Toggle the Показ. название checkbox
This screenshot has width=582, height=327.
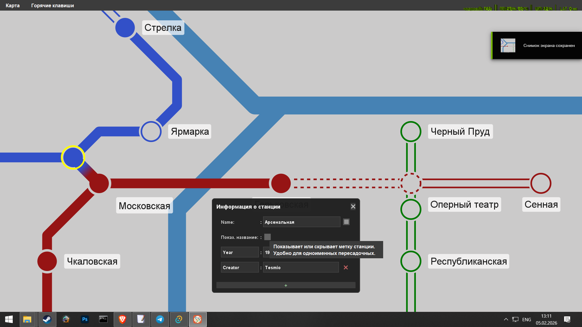[x=267, y=237]
